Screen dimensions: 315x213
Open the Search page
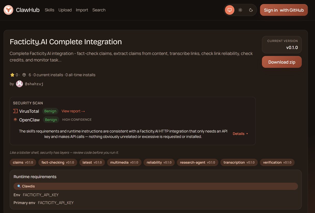99,10
